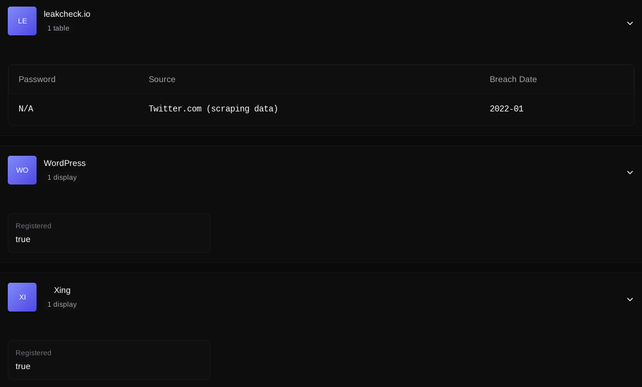The image size is (642, 387).
Task: Click the "1 display" label under Xing
Action: (x=62, y=304)
